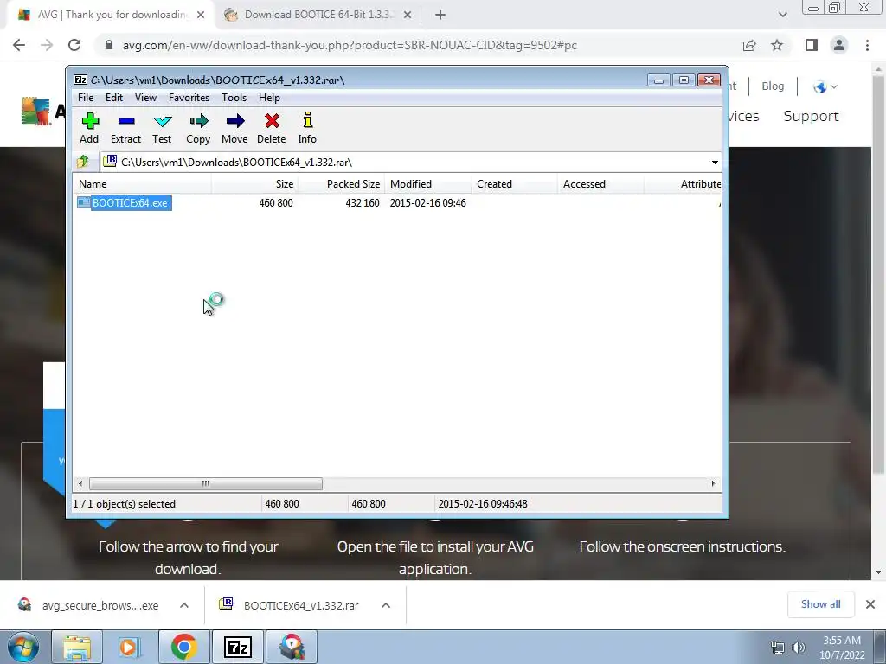Click the 7-Zip taskbar icon
This screenshot has height=664, width=886.
point(237,647)
